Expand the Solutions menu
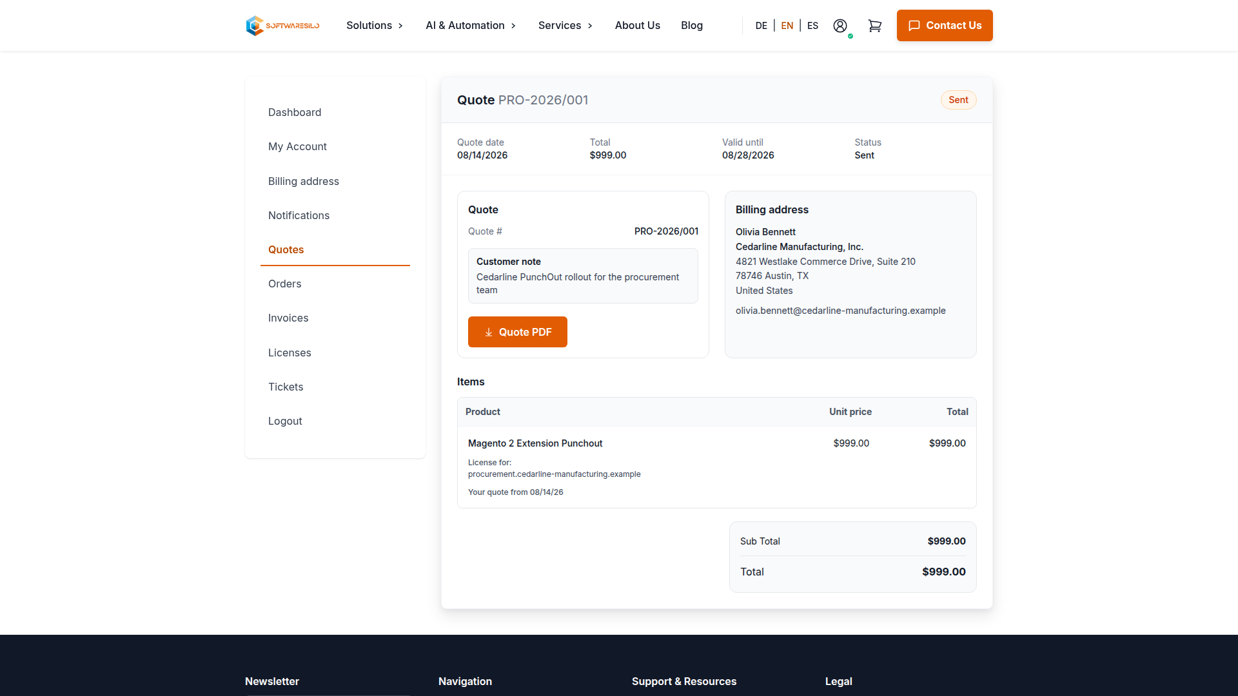Image resolution: width=1238 pixels, height=696 pixels. (x=375, y=26)
